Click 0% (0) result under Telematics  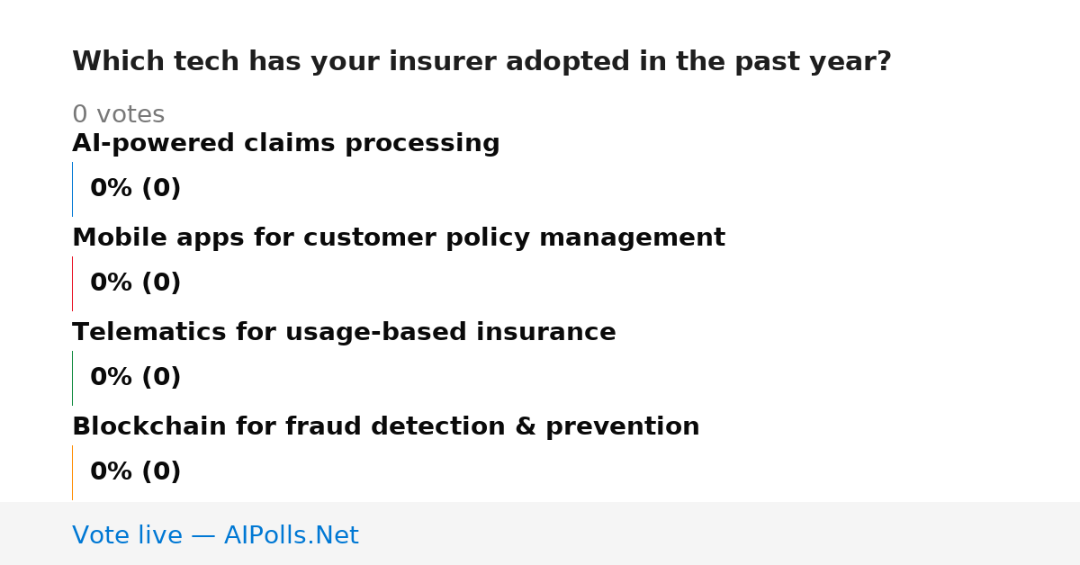pos(135,378)
